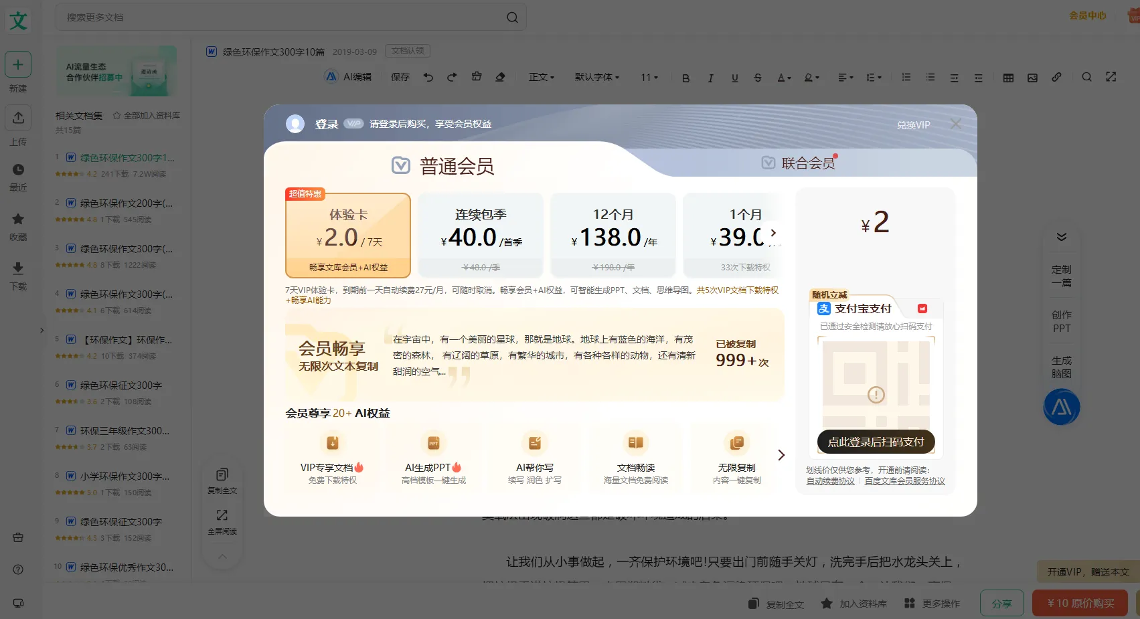Click the gift box icon in left sidebar
Viewport: 1140px width, 619px height.
[x=18, y=537]
